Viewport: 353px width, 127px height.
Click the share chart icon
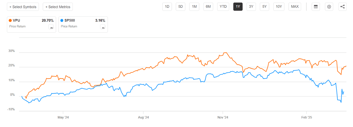[343, 7]
